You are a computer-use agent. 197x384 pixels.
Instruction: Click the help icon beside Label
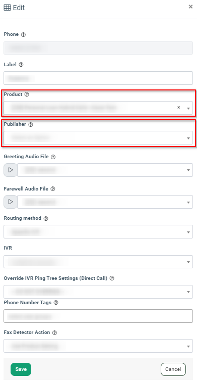point(21,65)
